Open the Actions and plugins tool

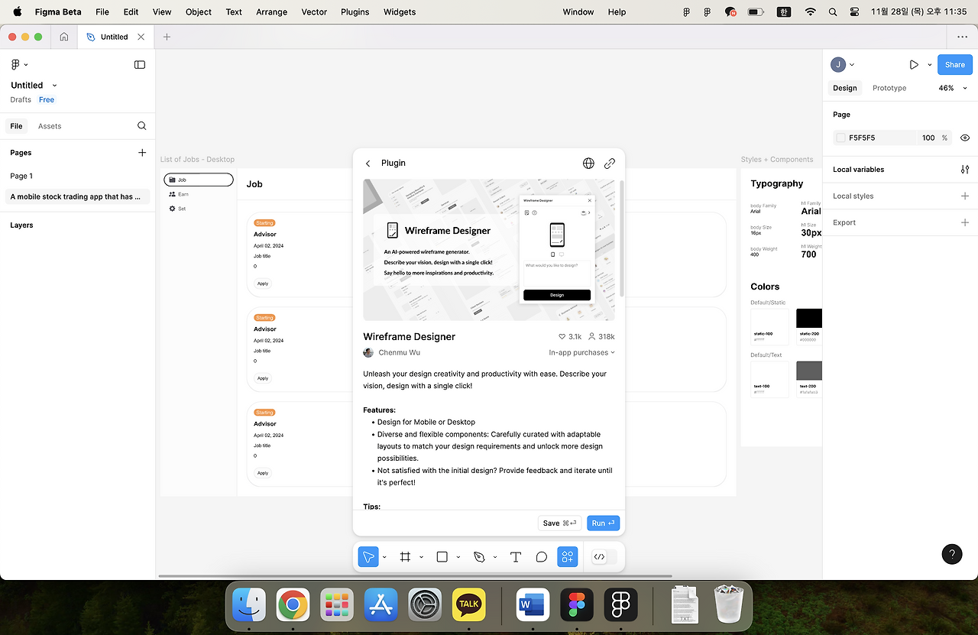tap(567, 557)
